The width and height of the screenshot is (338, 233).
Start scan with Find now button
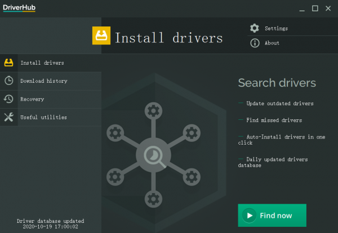click(x=272, y=216)
